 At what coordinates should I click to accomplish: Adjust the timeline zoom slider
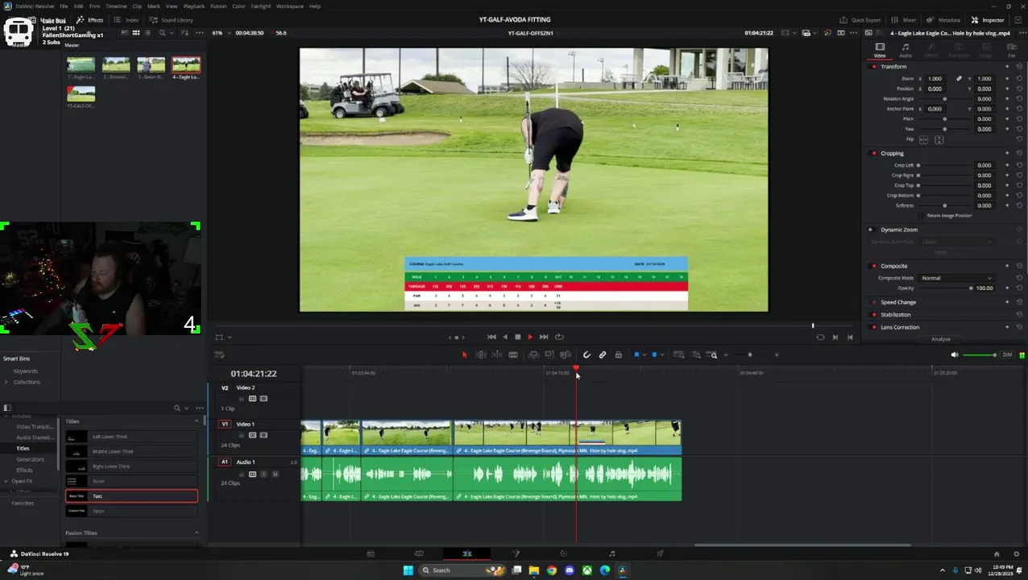coord(750,354)
